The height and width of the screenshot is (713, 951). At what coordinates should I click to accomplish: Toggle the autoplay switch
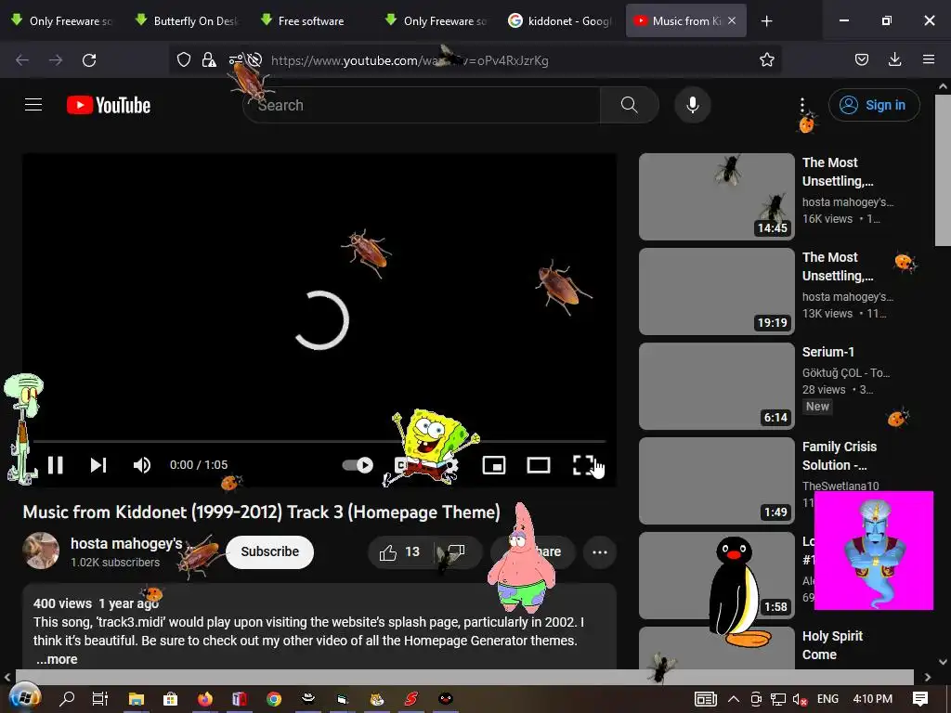[x=358, y=465]
